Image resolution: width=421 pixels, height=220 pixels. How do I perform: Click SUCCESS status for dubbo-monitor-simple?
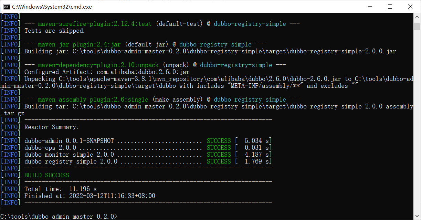point(219,155)
